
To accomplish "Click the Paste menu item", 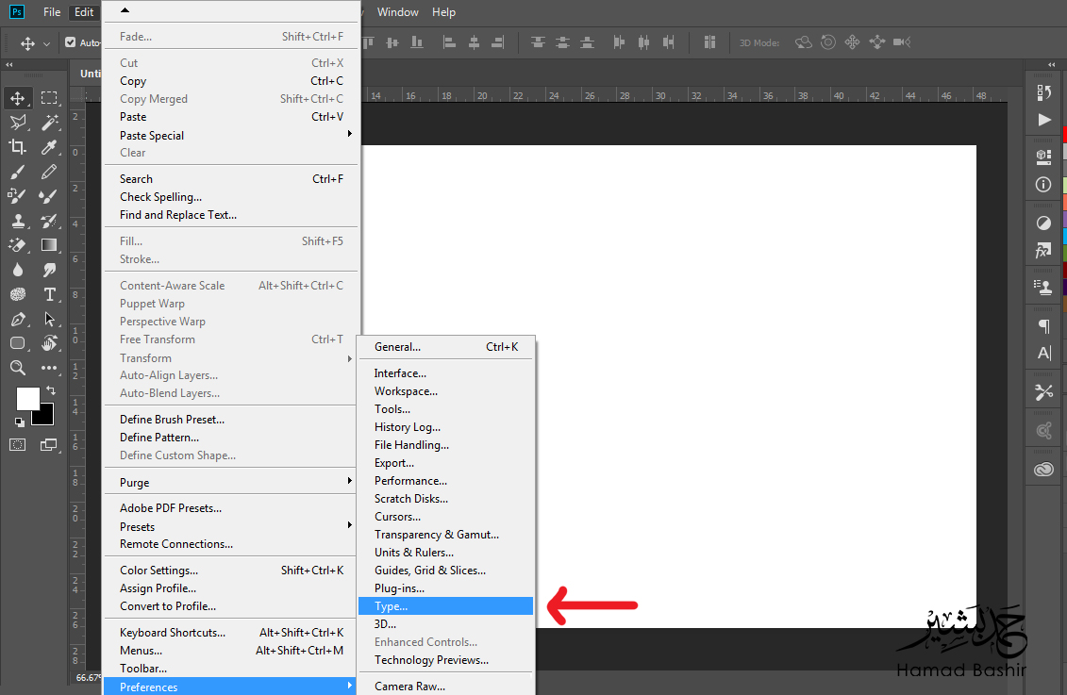I will (x=231, y=117).
